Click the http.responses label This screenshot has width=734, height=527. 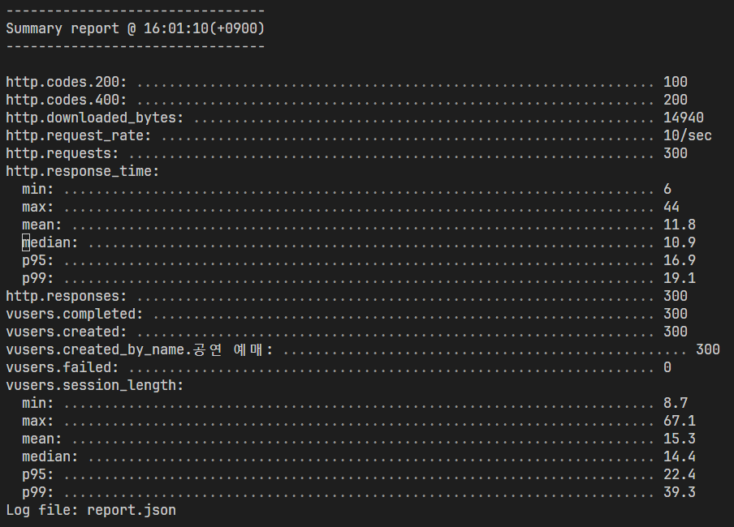pos(66,296)
